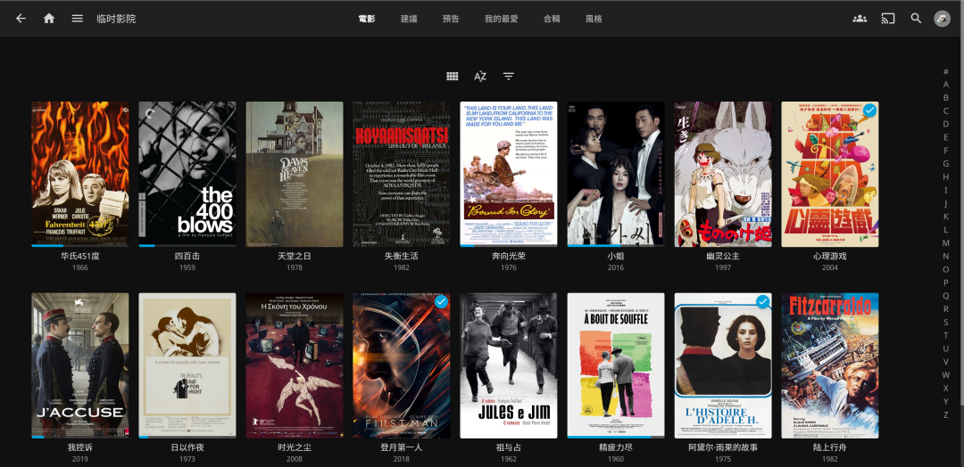Select the 合輯 tab
964x467 pixels.
tap(552, 19)
